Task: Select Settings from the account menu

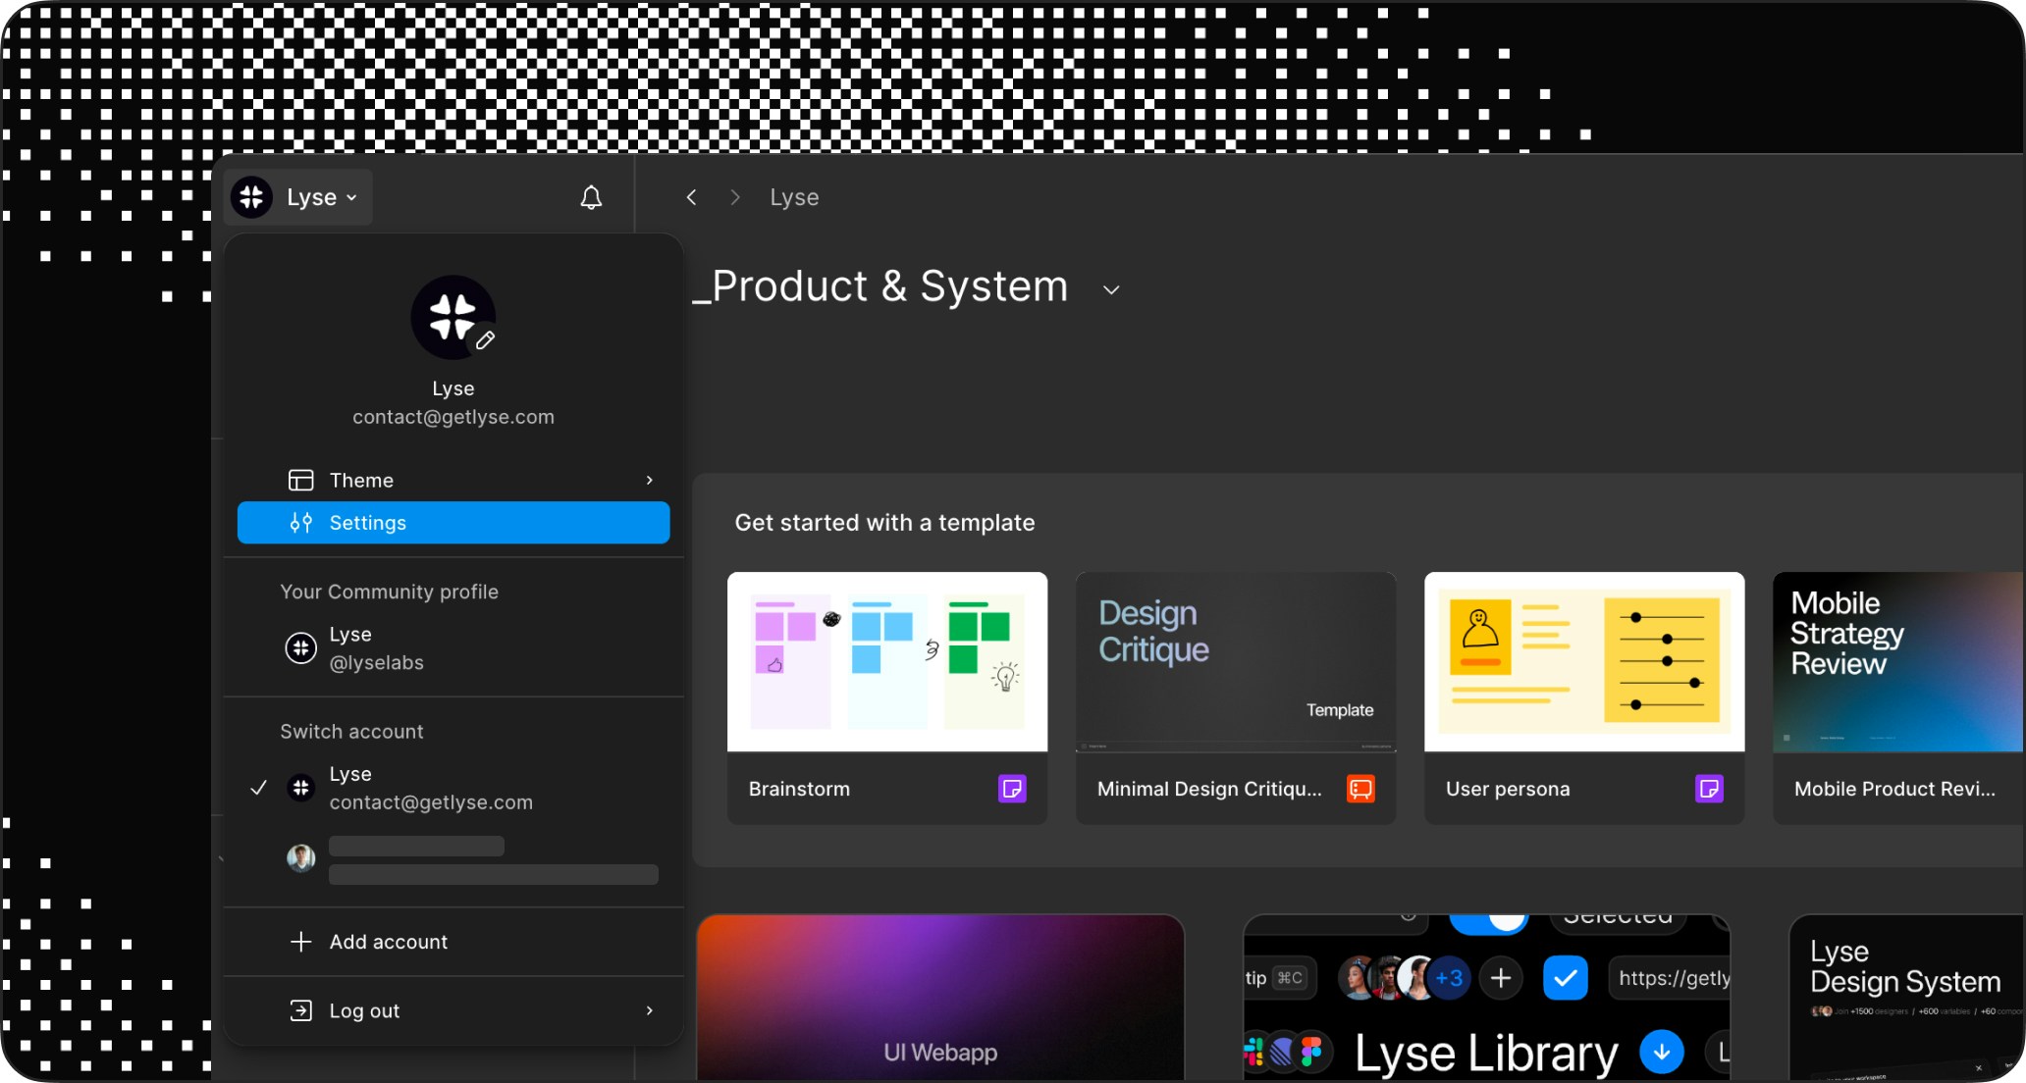Action: point(368,522)
